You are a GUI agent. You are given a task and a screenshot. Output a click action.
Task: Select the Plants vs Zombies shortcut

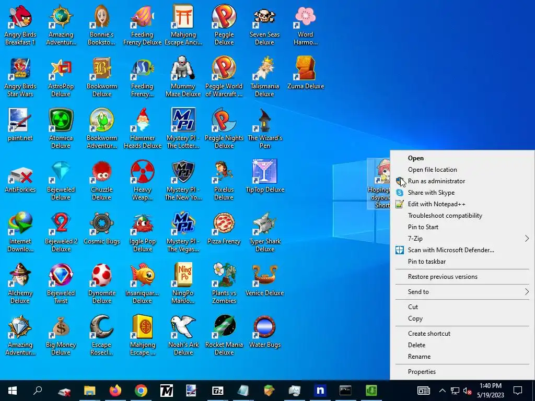coord(224,275)
